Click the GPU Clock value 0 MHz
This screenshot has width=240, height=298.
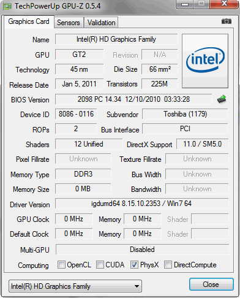(x=73, y=219)
